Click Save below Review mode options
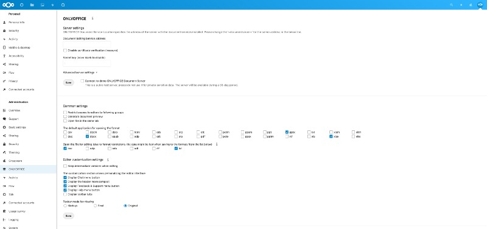 click(x=68, y=216)
